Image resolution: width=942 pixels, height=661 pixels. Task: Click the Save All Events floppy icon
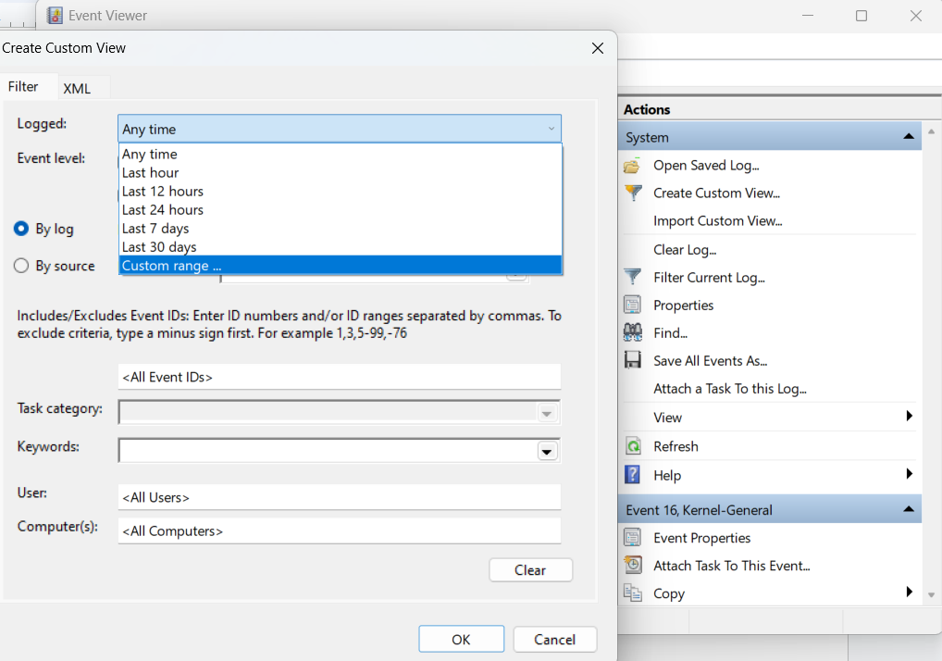(632, 361)
